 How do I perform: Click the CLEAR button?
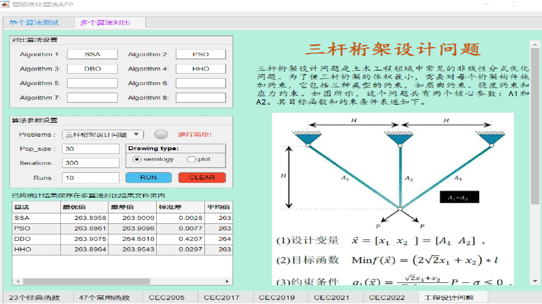(201, 177)
